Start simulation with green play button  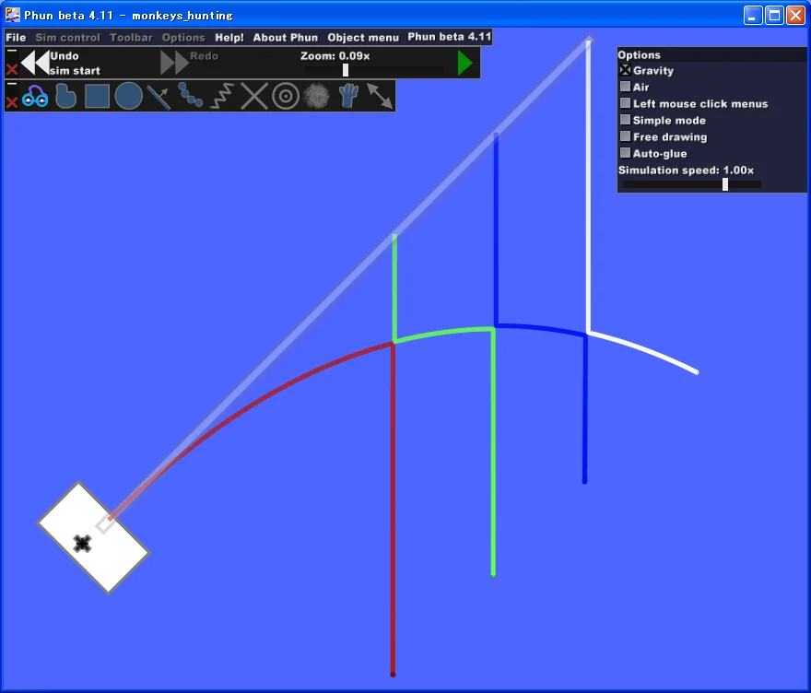[465, 63]
